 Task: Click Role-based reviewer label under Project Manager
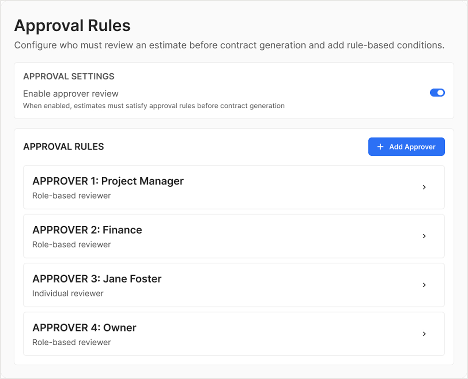72,196
